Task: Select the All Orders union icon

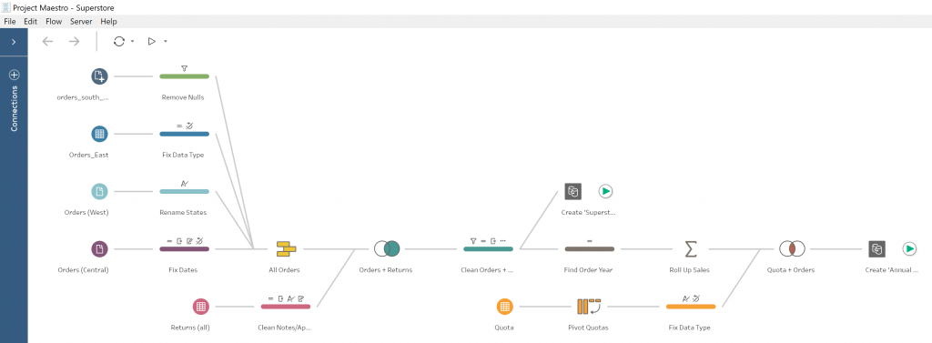Action: [x=285, y=249]
